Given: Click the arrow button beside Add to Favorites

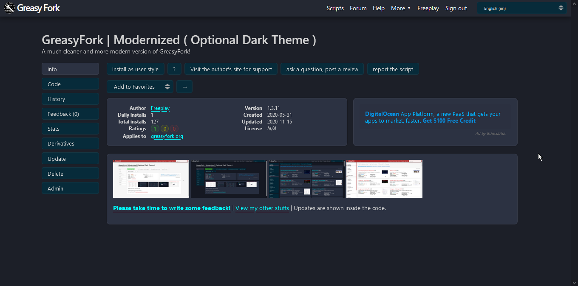Looking at the screenshot, I should click(184, 87).
